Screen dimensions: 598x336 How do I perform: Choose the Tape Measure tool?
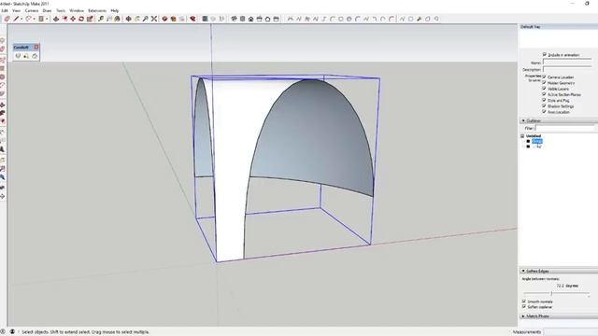tap(101, 19)
